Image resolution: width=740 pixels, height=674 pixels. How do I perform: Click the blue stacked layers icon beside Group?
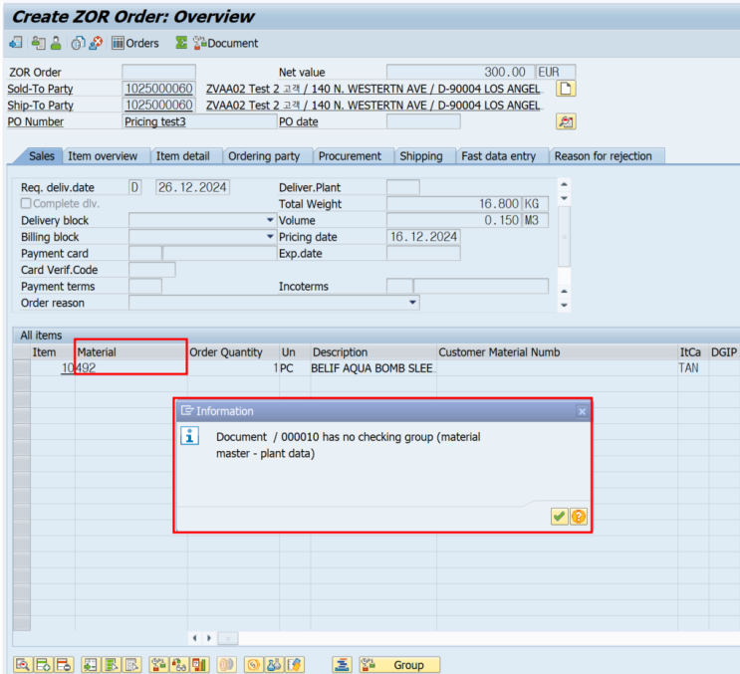click(x=342, y=665)
